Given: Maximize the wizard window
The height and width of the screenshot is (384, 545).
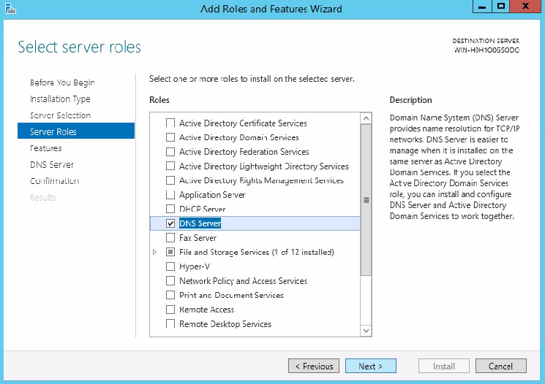Looking at the screenshot, I should pyautogui.click(x=501, y=7).
